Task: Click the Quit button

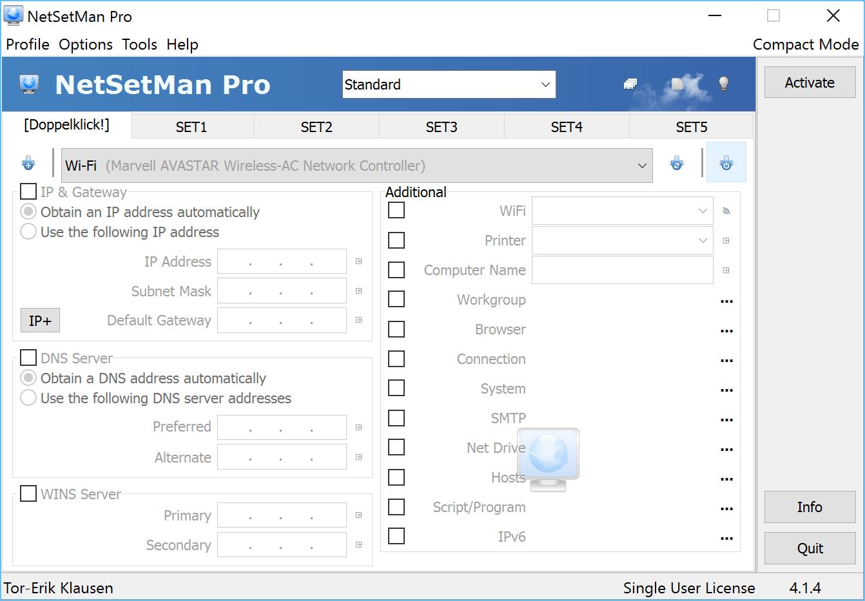Action: pos(810,548)
